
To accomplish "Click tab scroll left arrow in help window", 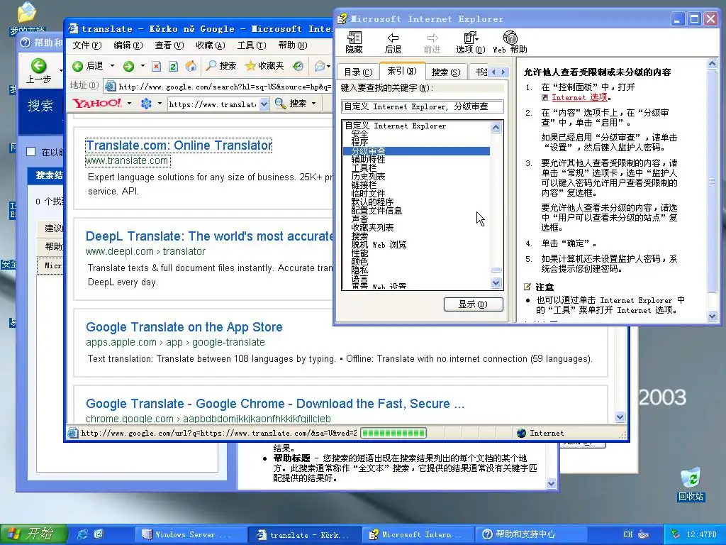I will pos(493,72).
